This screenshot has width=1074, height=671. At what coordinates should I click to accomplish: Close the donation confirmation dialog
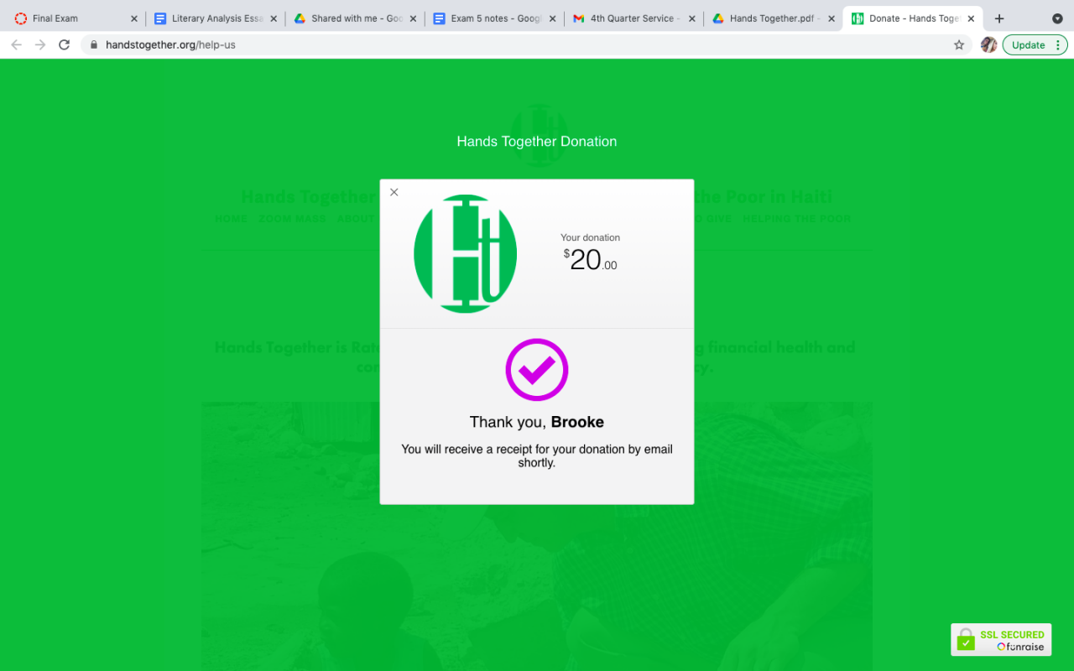coord(394,192)
